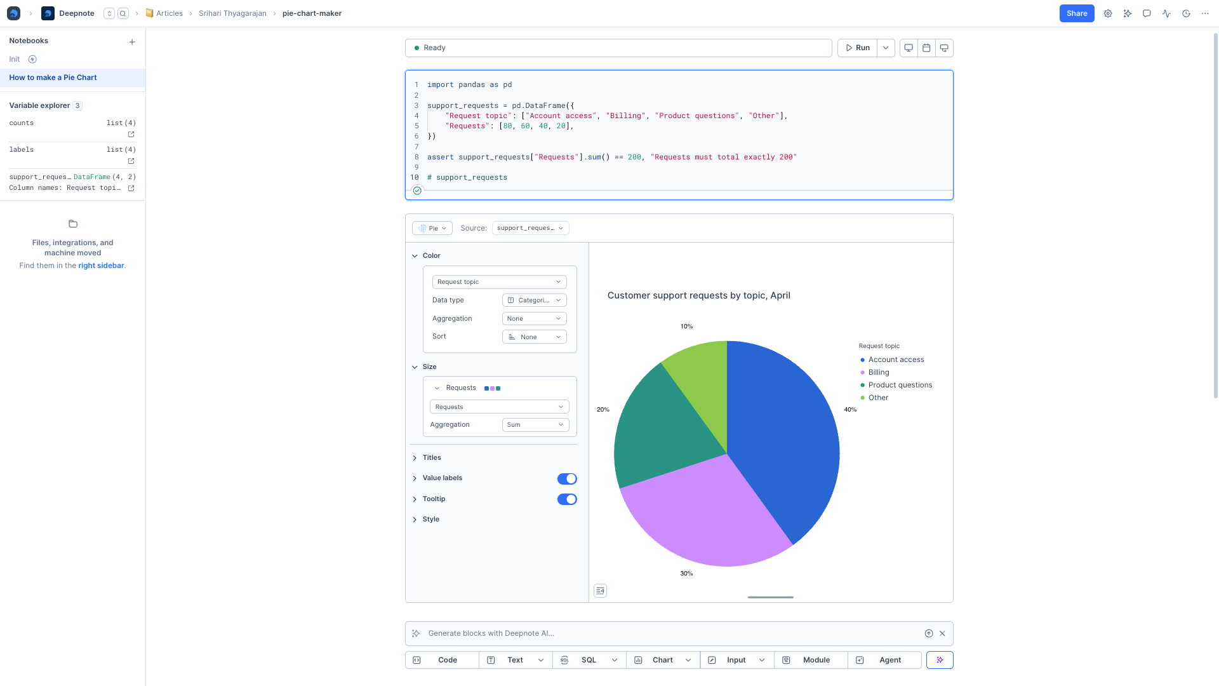
Task: Open the Run options dropdown arrow
Action: click(886, 48)
